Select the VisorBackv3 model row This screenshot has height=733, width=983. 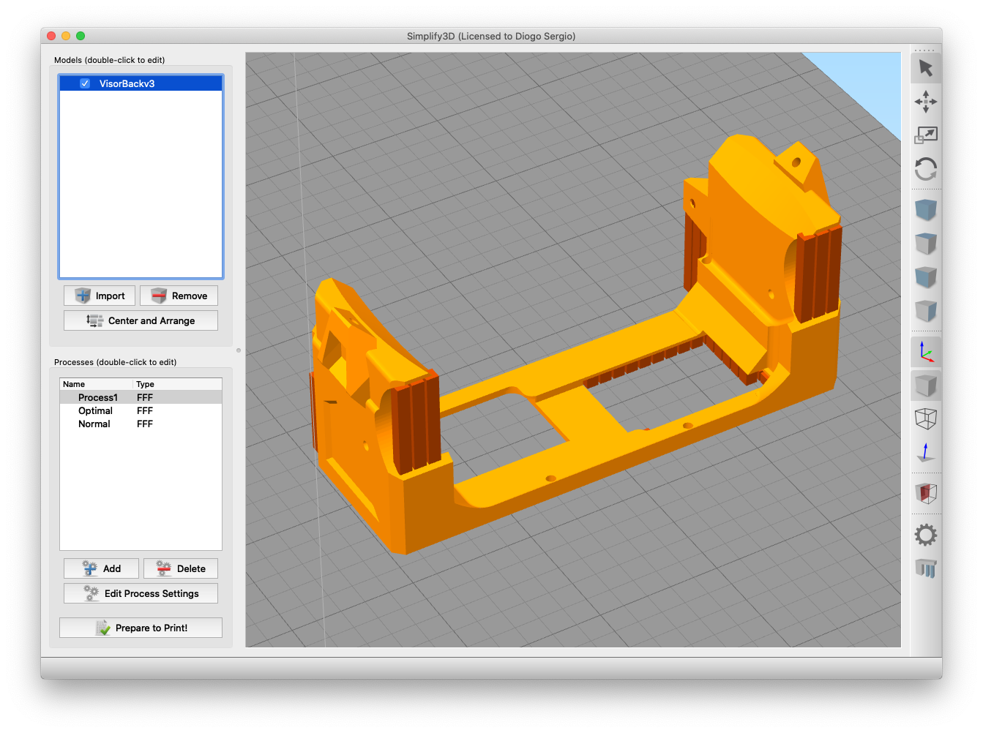tap(141, 83)
